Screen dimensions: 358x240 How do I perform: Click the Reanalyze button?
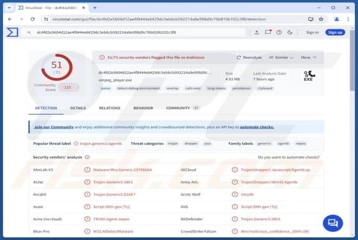coord(249,57)
